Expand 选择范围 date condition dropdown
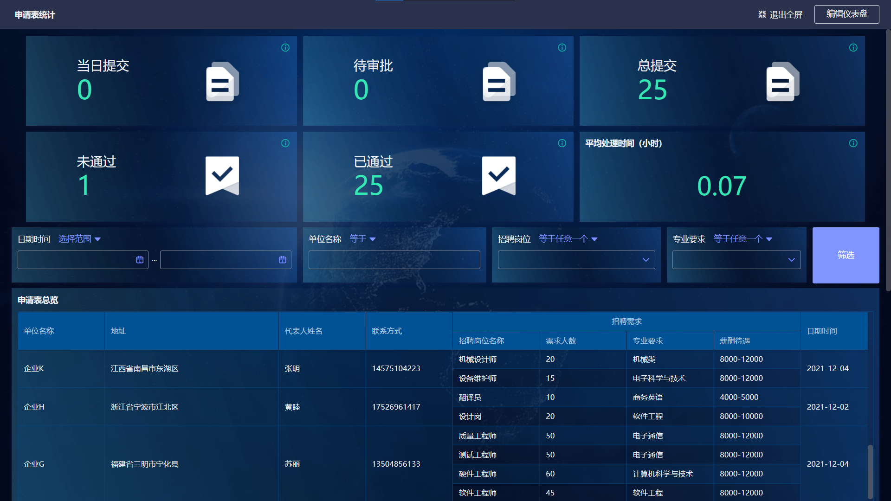Viewport: 891px width, 501px height. (79, 239)
